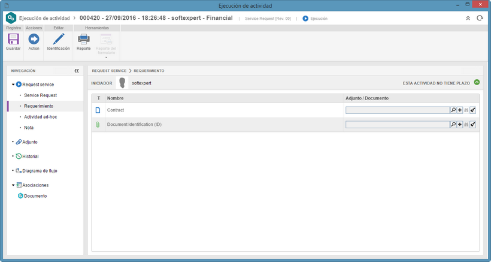
Task: Click the Historial clock icon
Action: click(19, 156)
